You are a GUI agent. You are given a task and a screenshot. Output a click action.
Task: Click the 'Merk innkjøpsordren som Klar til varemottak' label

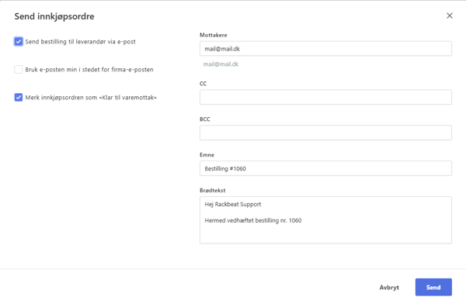pyautogui.click(x=91, y=98)
